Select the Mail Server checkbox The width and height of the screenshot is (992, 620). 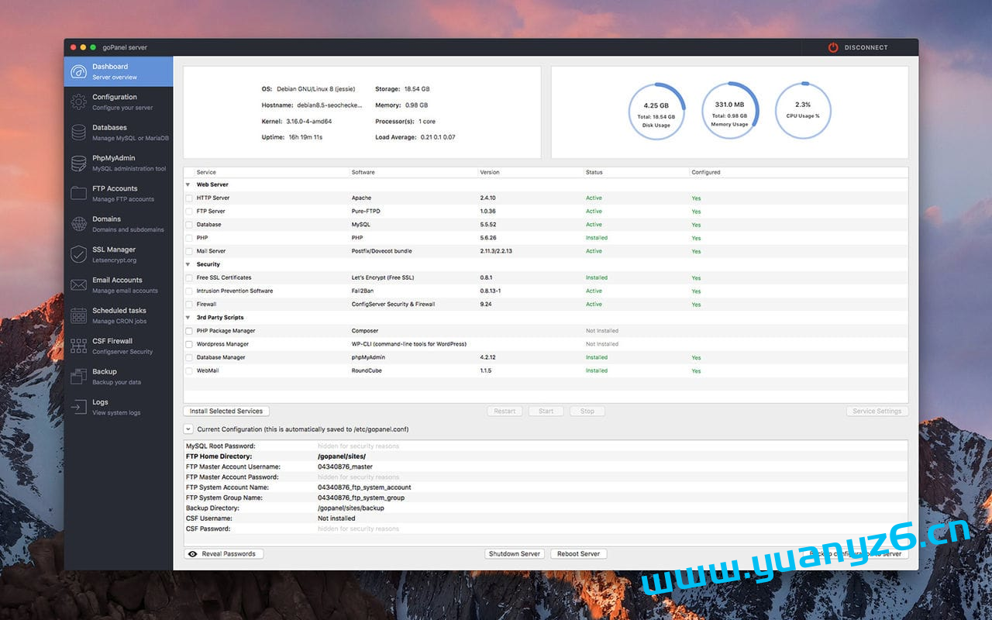(188, 251)
